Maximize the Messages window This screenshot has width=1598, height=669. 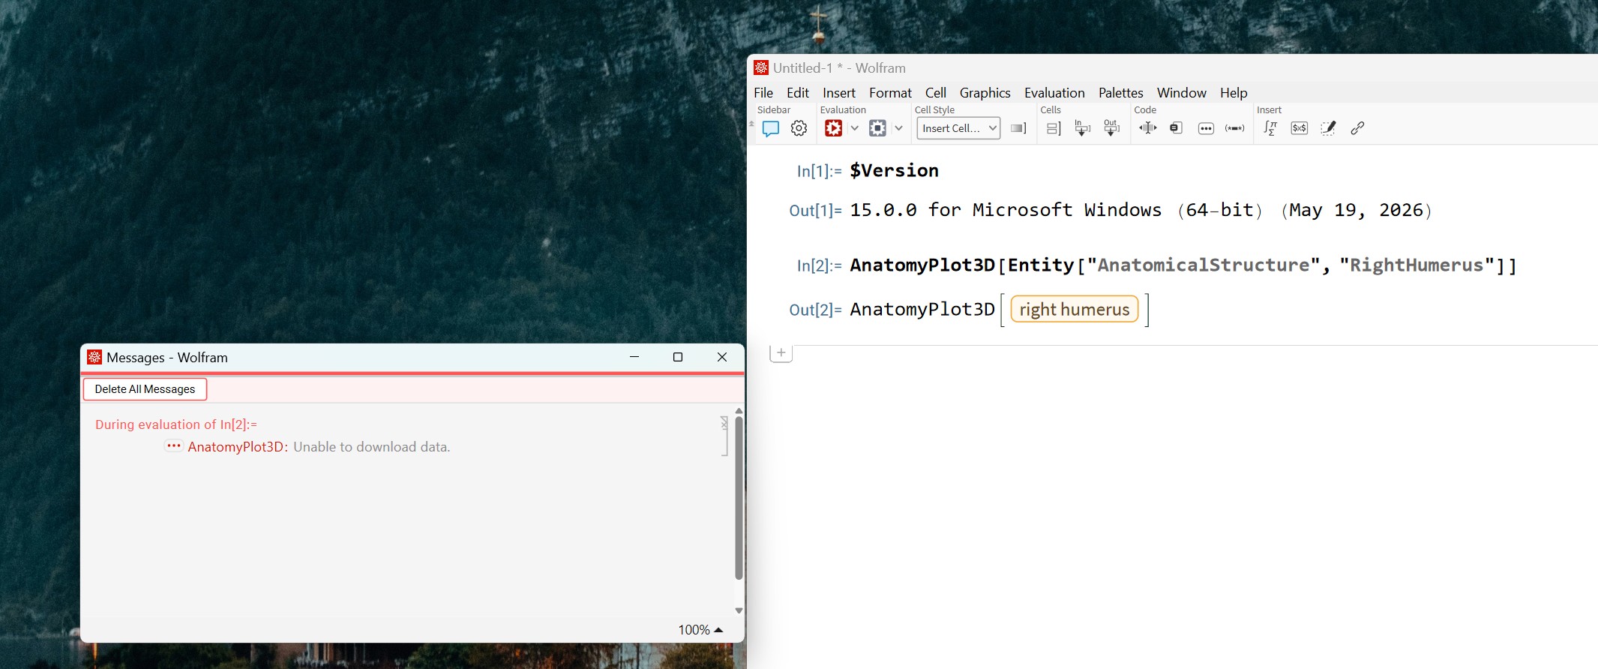click(678, 357)
